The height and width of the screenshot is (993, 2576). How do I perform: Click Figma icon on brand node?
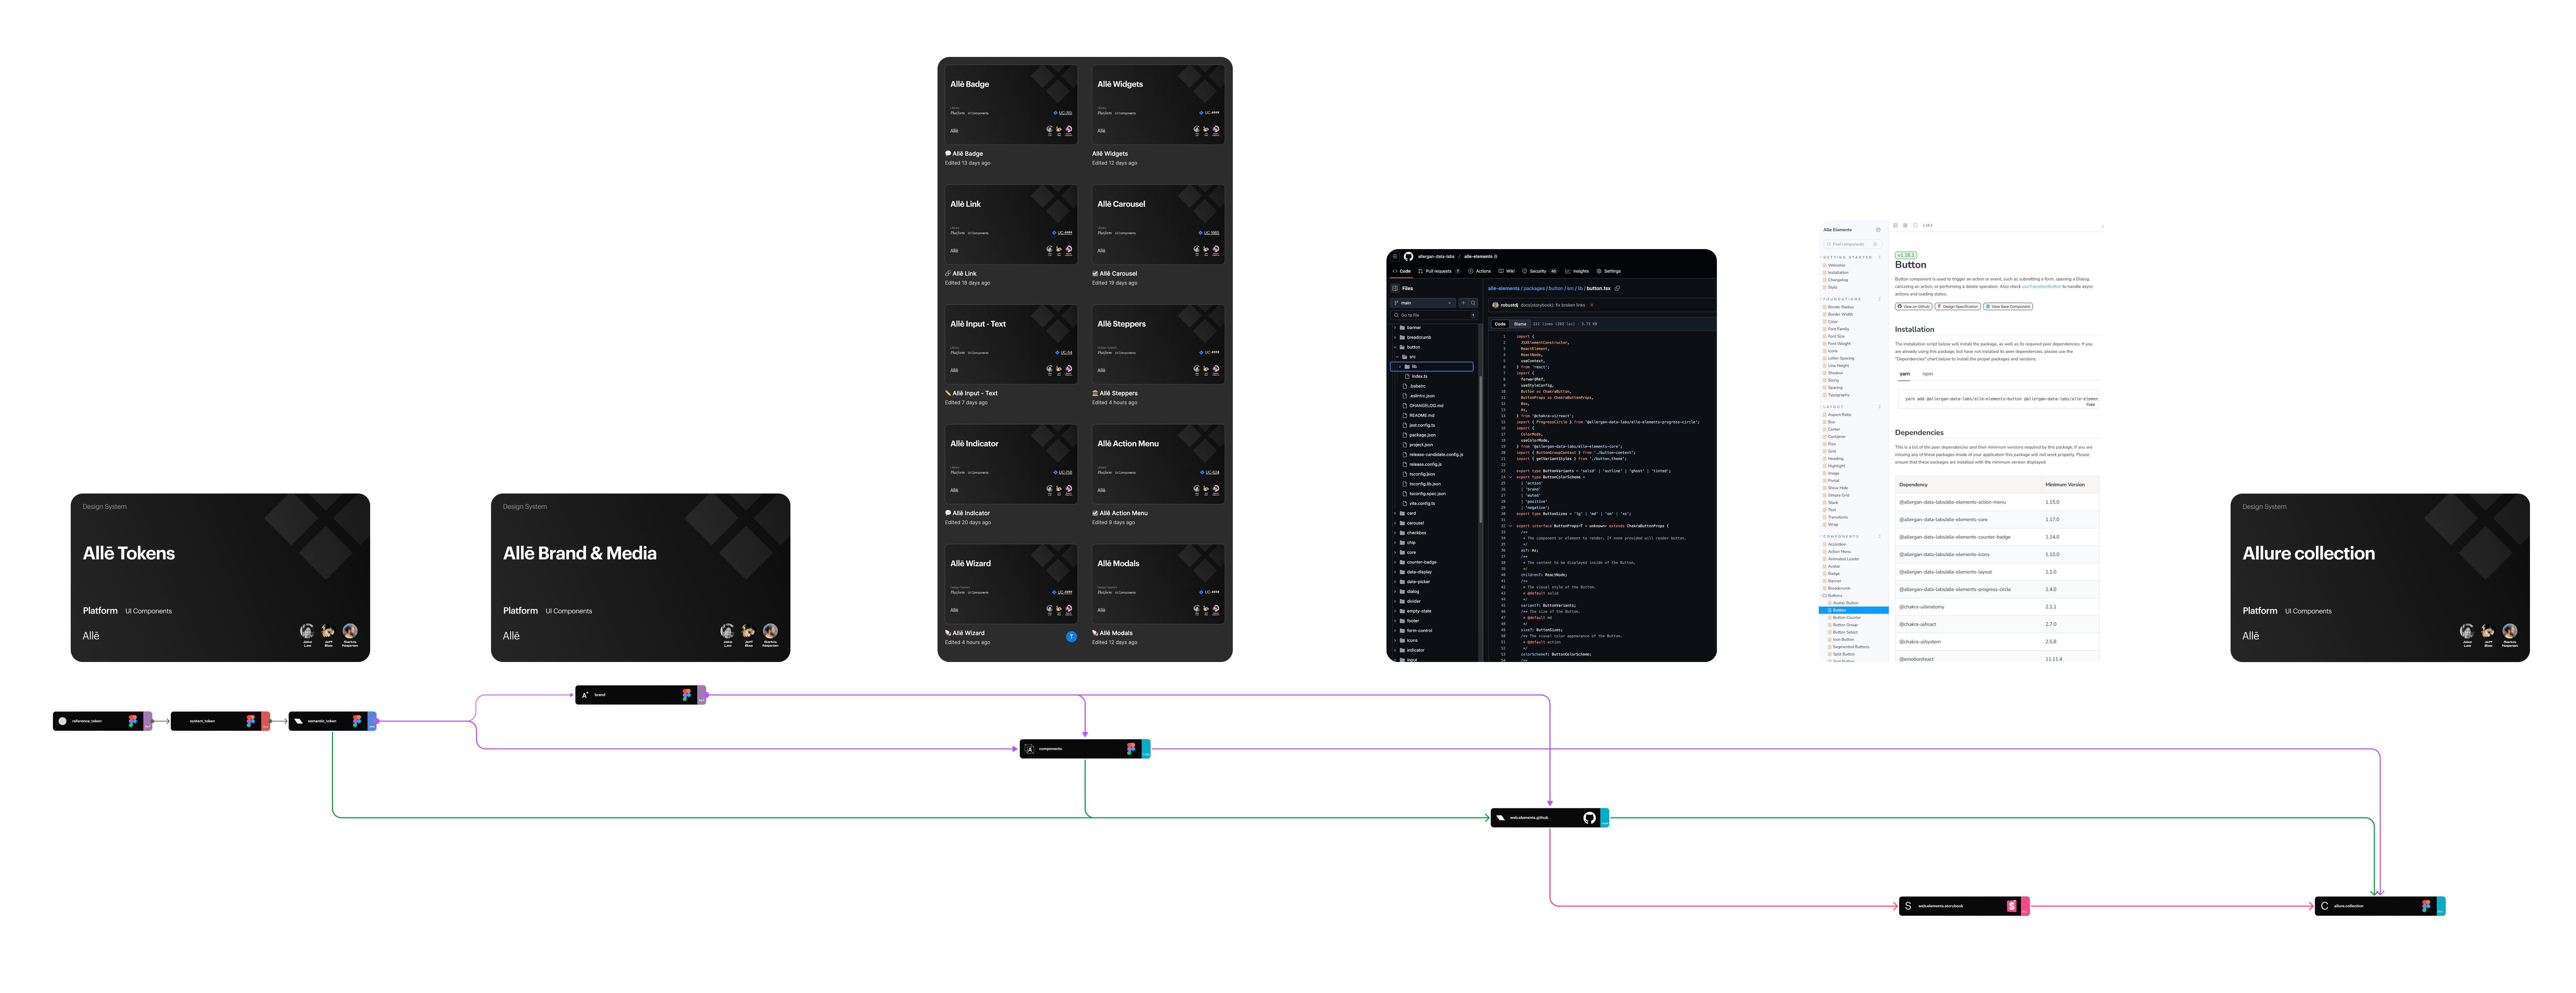coord(687,695)
